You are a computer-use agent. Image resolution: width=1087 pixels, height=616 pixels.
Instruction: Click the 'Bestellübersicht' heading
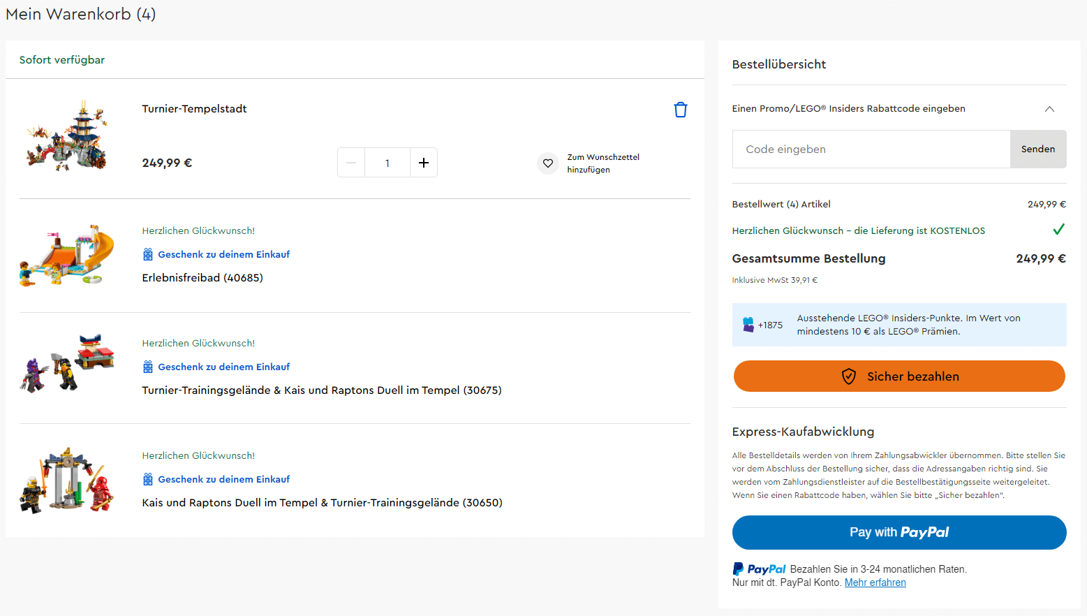(779, 64)
